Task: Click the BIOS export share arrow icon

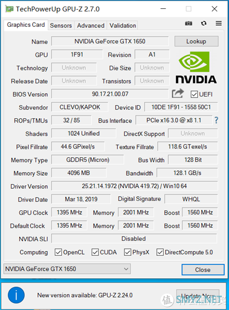Action: [x=178, y=93]
